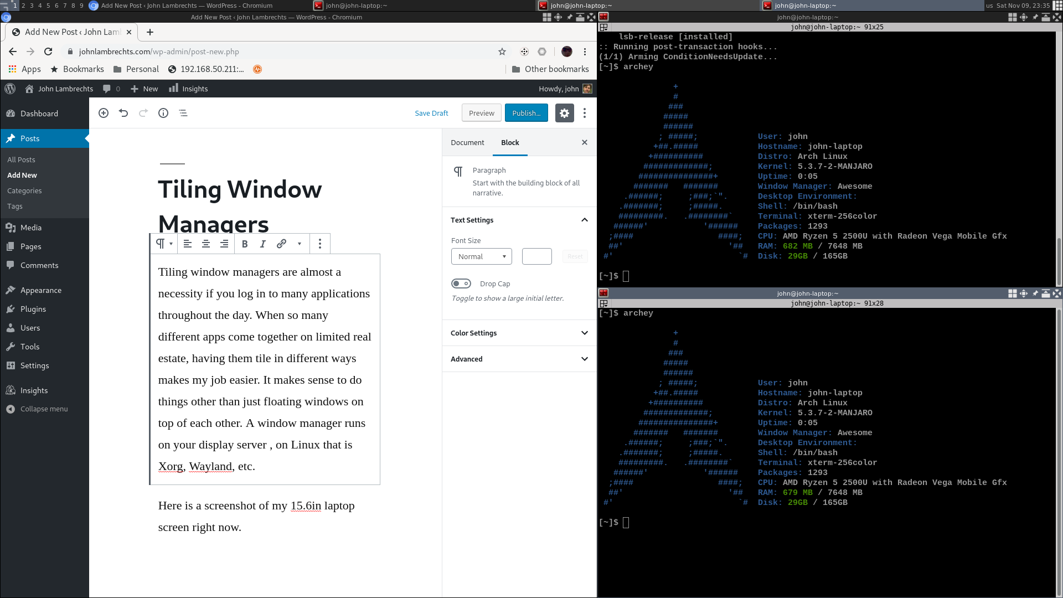
Task: Open a new browser tab
Action: coord(150,32)
